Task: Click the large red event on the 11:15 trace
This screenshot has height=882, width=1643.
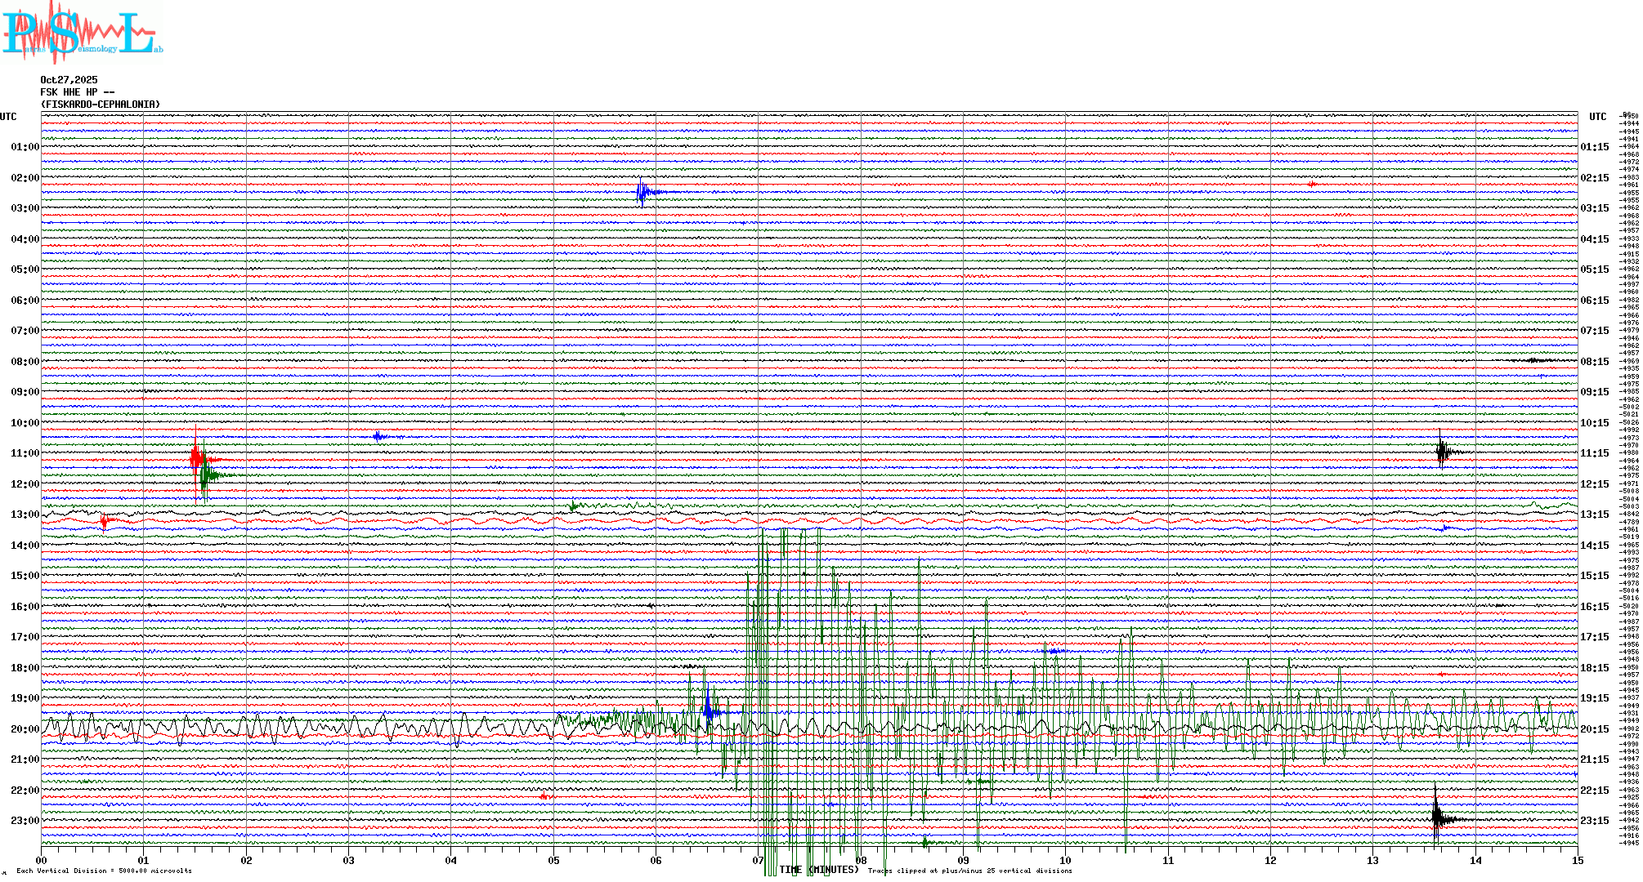Action: (196, 459)
